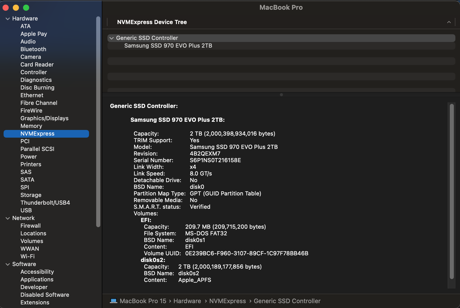Open Ethernet hardware details

[x=32, y=95]
